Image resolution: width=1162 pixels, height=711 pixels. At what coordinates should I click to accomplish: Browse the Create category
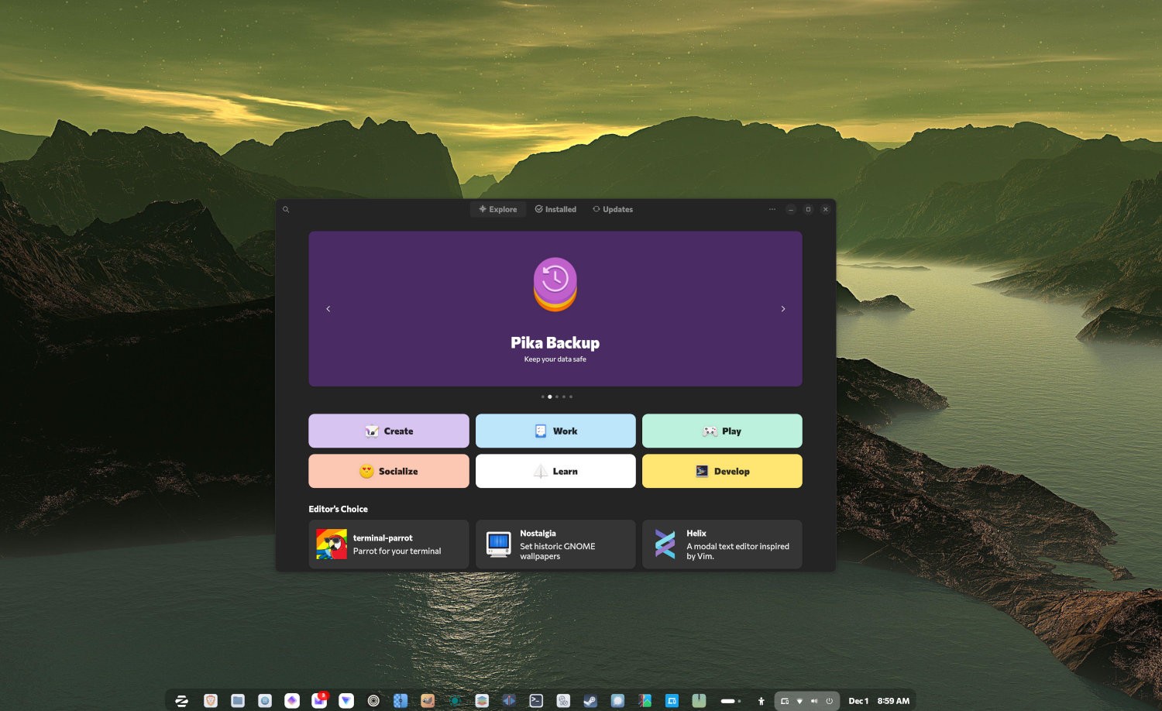click(x=388, y=431)
